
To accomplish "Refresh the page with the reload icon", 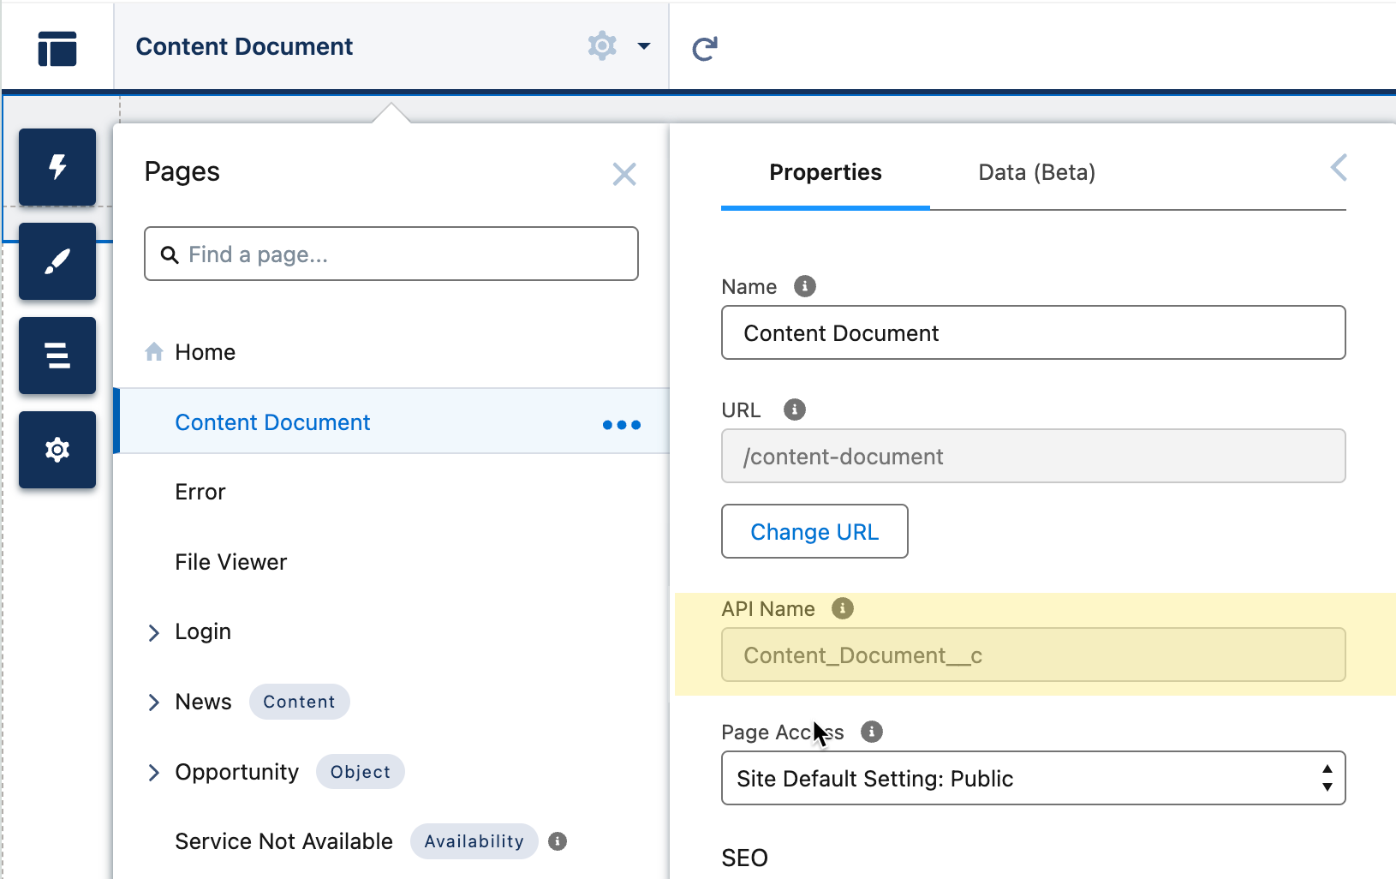I will point(704,49).
